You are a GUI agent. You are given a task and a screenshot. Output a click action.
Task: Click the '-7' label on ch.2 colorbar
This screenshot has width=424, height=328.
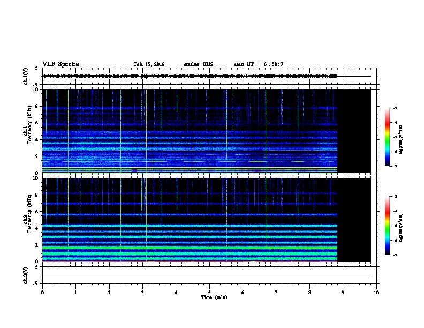(395, 255)
